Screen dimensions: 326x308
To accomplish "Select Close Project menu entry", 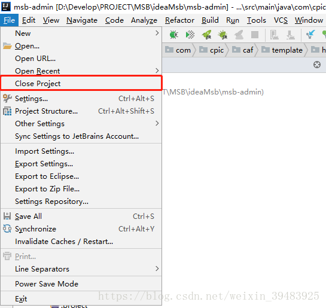I will (x=81, y=83).
